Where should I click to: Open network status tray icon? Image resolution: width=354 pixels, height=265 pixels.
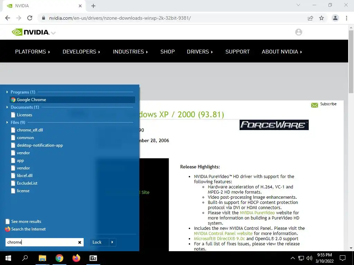pos(301,258)
